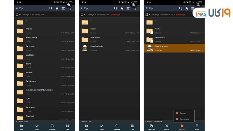
Task: Tap New in the middle screen's bottom bar
Action: [x=87, y=127]
